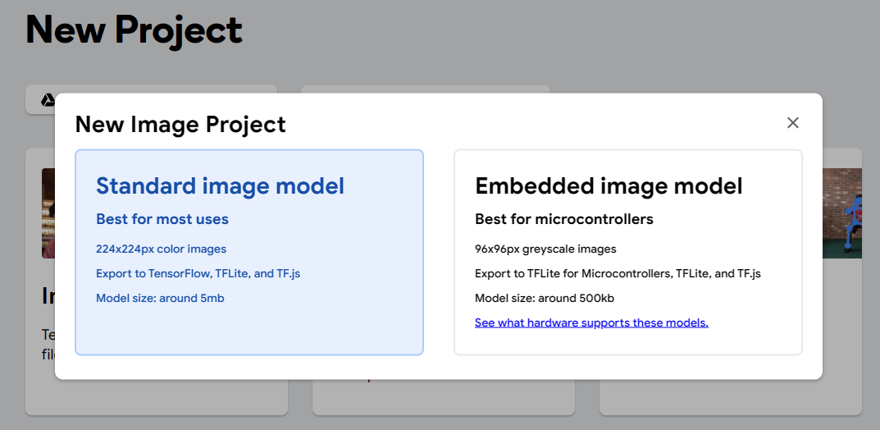This screenshot has width=880, height=430.
Task: Click Model size around 5mb text
Action: tap(160, 298)
